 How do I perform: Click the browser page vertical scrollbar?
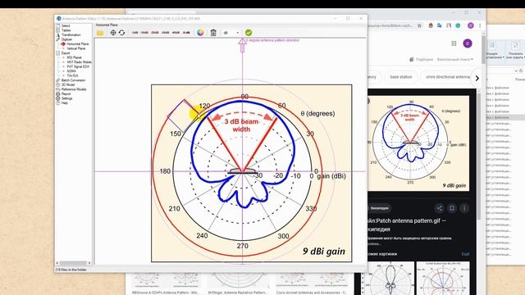coord(483,49)
